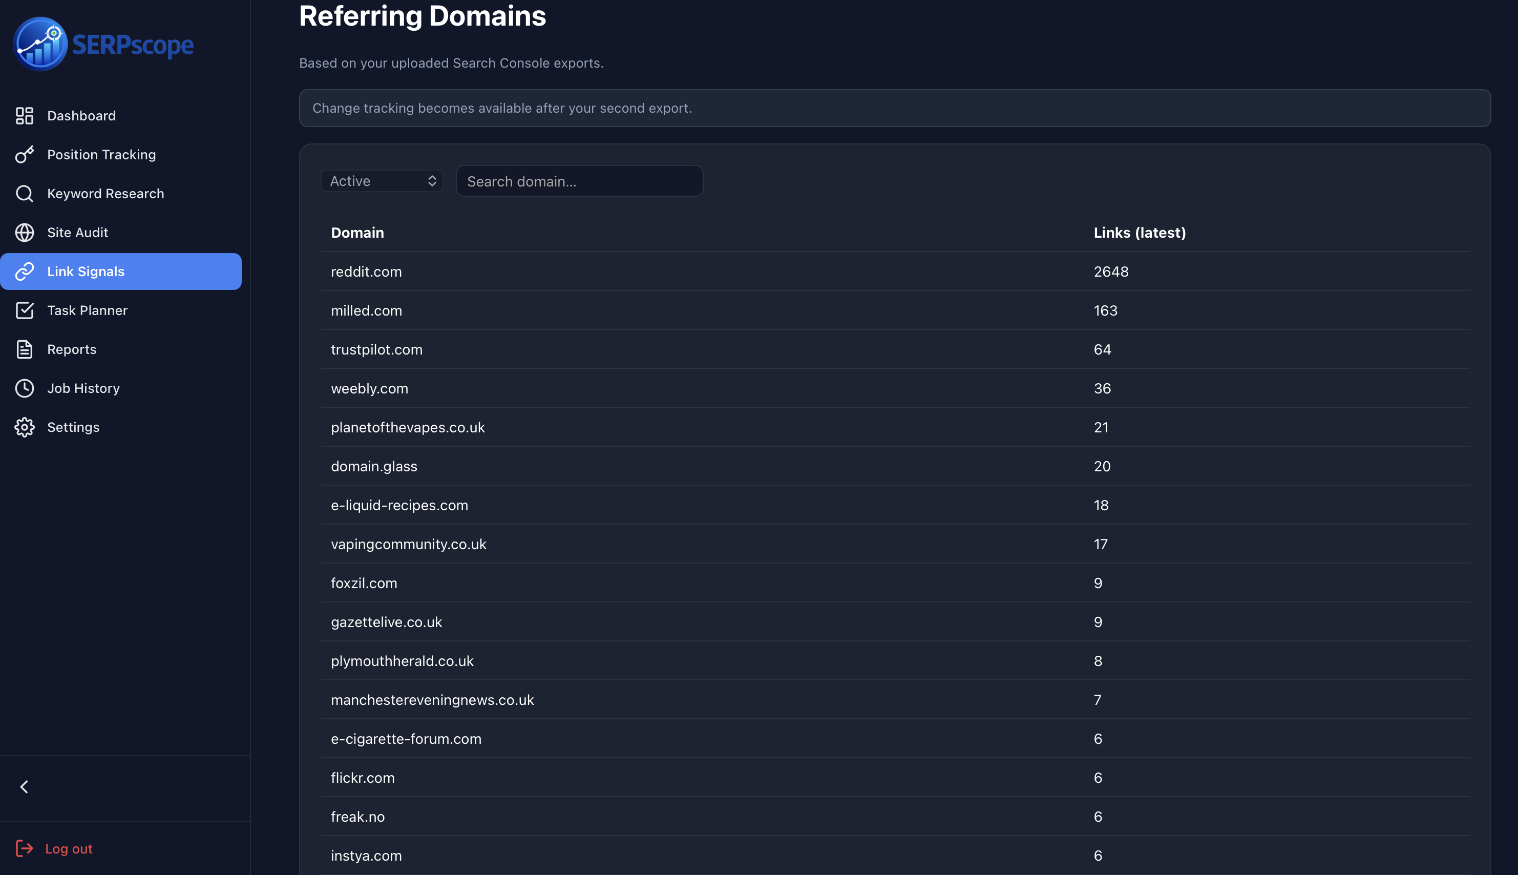Image resolution: width=1518 pixels, height=875 pixels.
Task: Click the Search domain input field
Action: point(579,180)
